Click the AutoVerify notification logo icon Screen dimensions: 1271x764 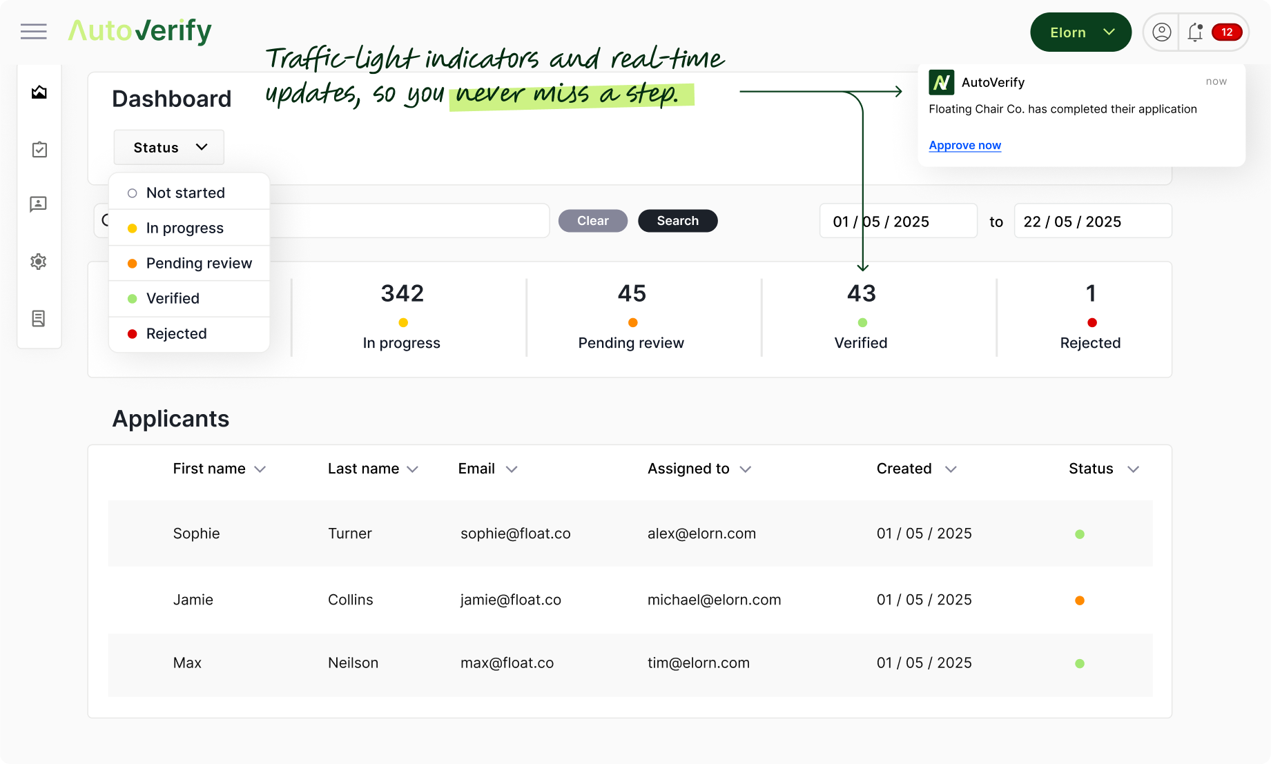click(x=942, y=82)
